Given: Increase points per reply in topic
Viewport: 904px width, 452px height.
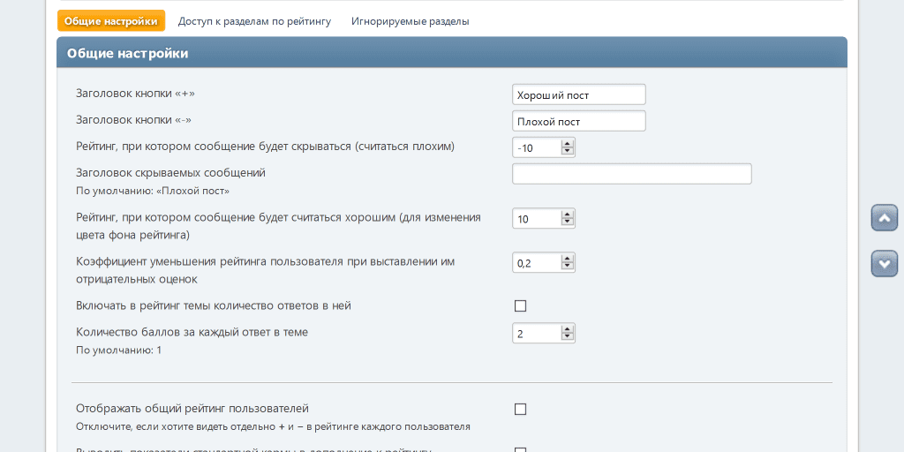Looking at the screenshot, I should 568,328.
